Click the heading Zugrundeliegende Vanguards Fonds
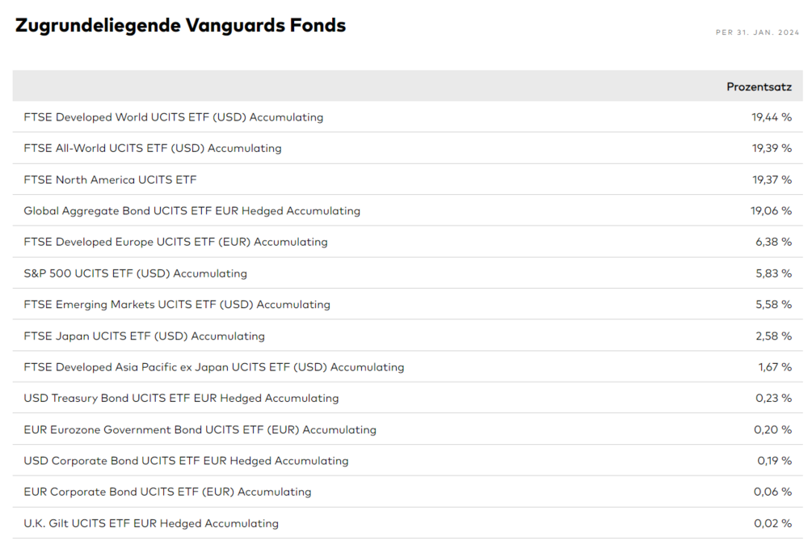Screen dimensions: 808x541 tap(180, 26)
